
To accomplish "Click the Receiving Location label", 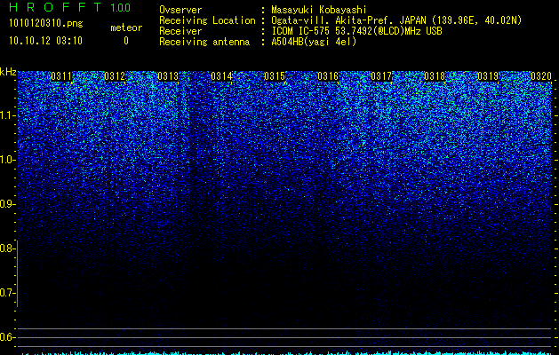I will (207, 20).
